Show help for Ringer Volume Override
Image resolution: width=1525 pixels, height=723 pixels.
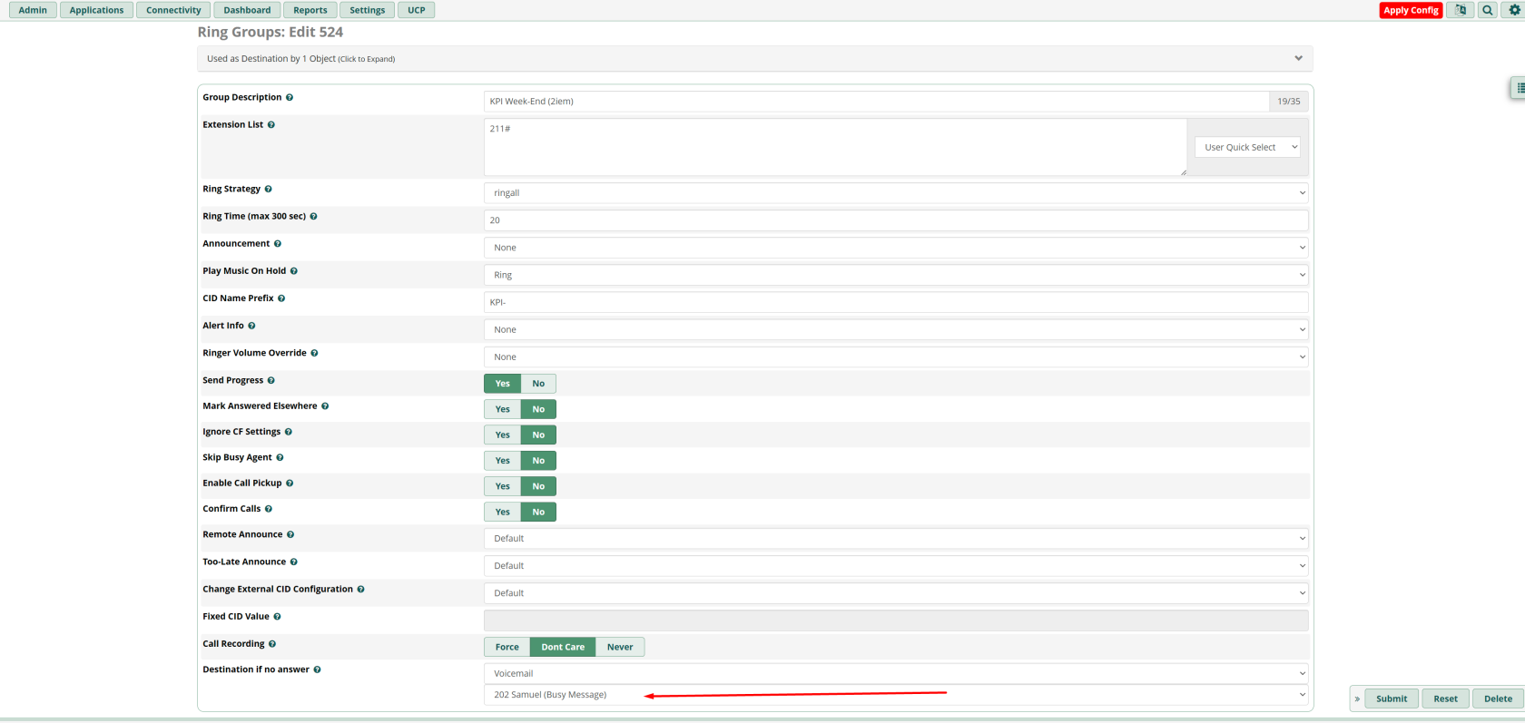coord(314,353)
